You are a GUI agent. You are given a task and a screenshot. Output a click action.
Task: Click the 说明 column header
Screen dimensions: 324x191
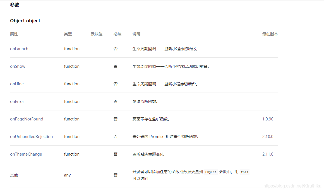tap(136, 34)
